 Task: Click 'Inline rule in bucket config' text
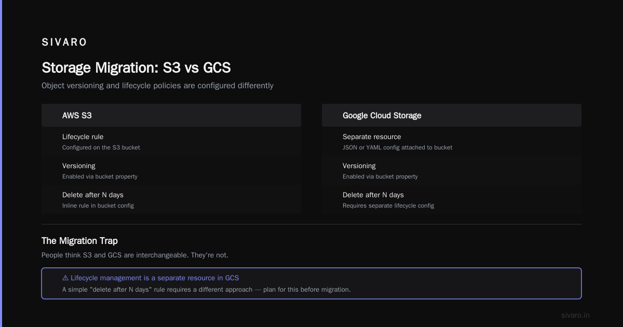[x=98, y=206]
